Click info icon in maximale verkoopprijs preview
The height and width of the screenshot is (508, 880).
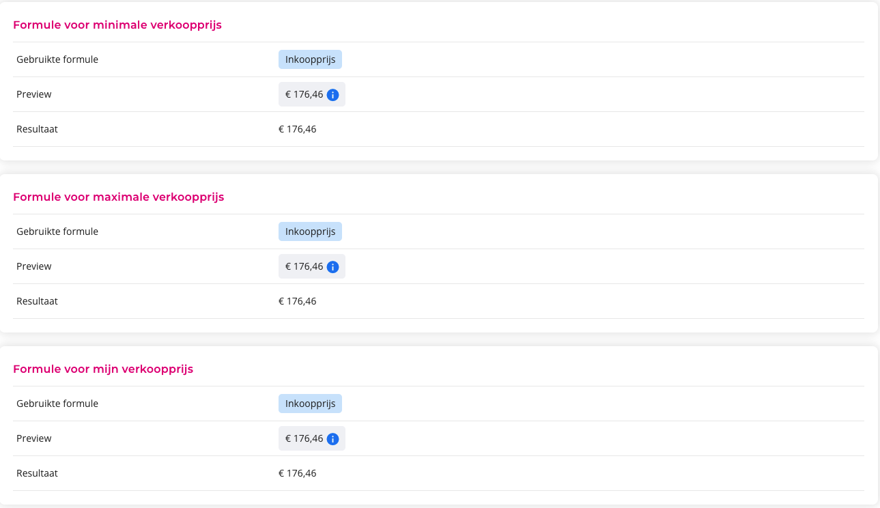coord(333,267)
